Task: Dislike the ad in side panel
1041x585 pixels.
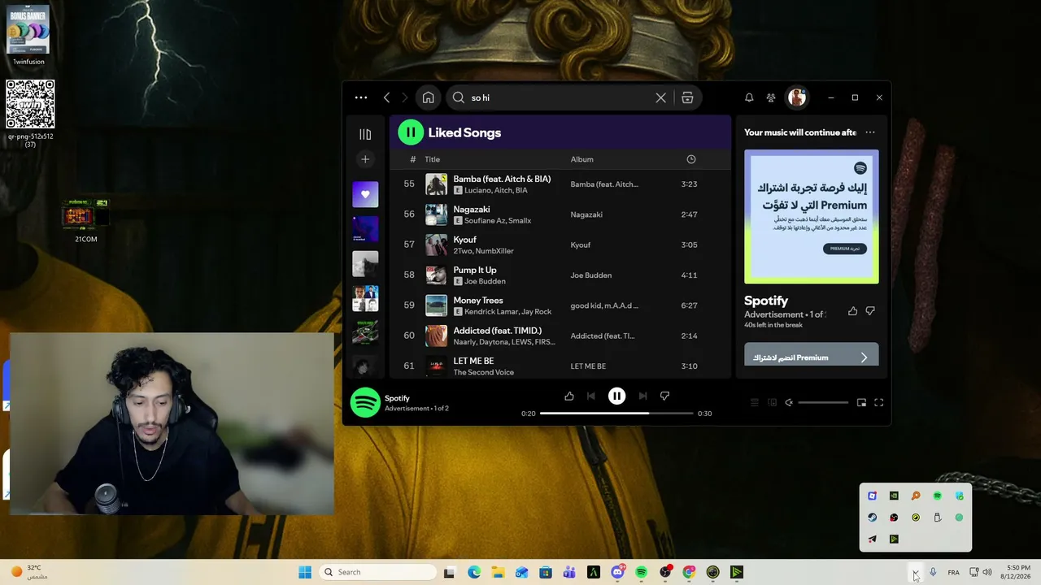Action: pyautogui.click(x=870, y=311)
